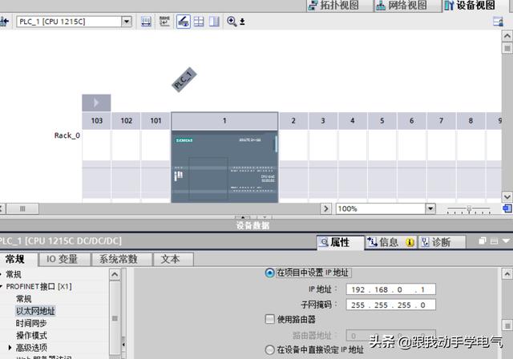The height and width of the screenshot is (359, 513).
Task: Select the Text tab (文本)
Action: click(173, 260)
